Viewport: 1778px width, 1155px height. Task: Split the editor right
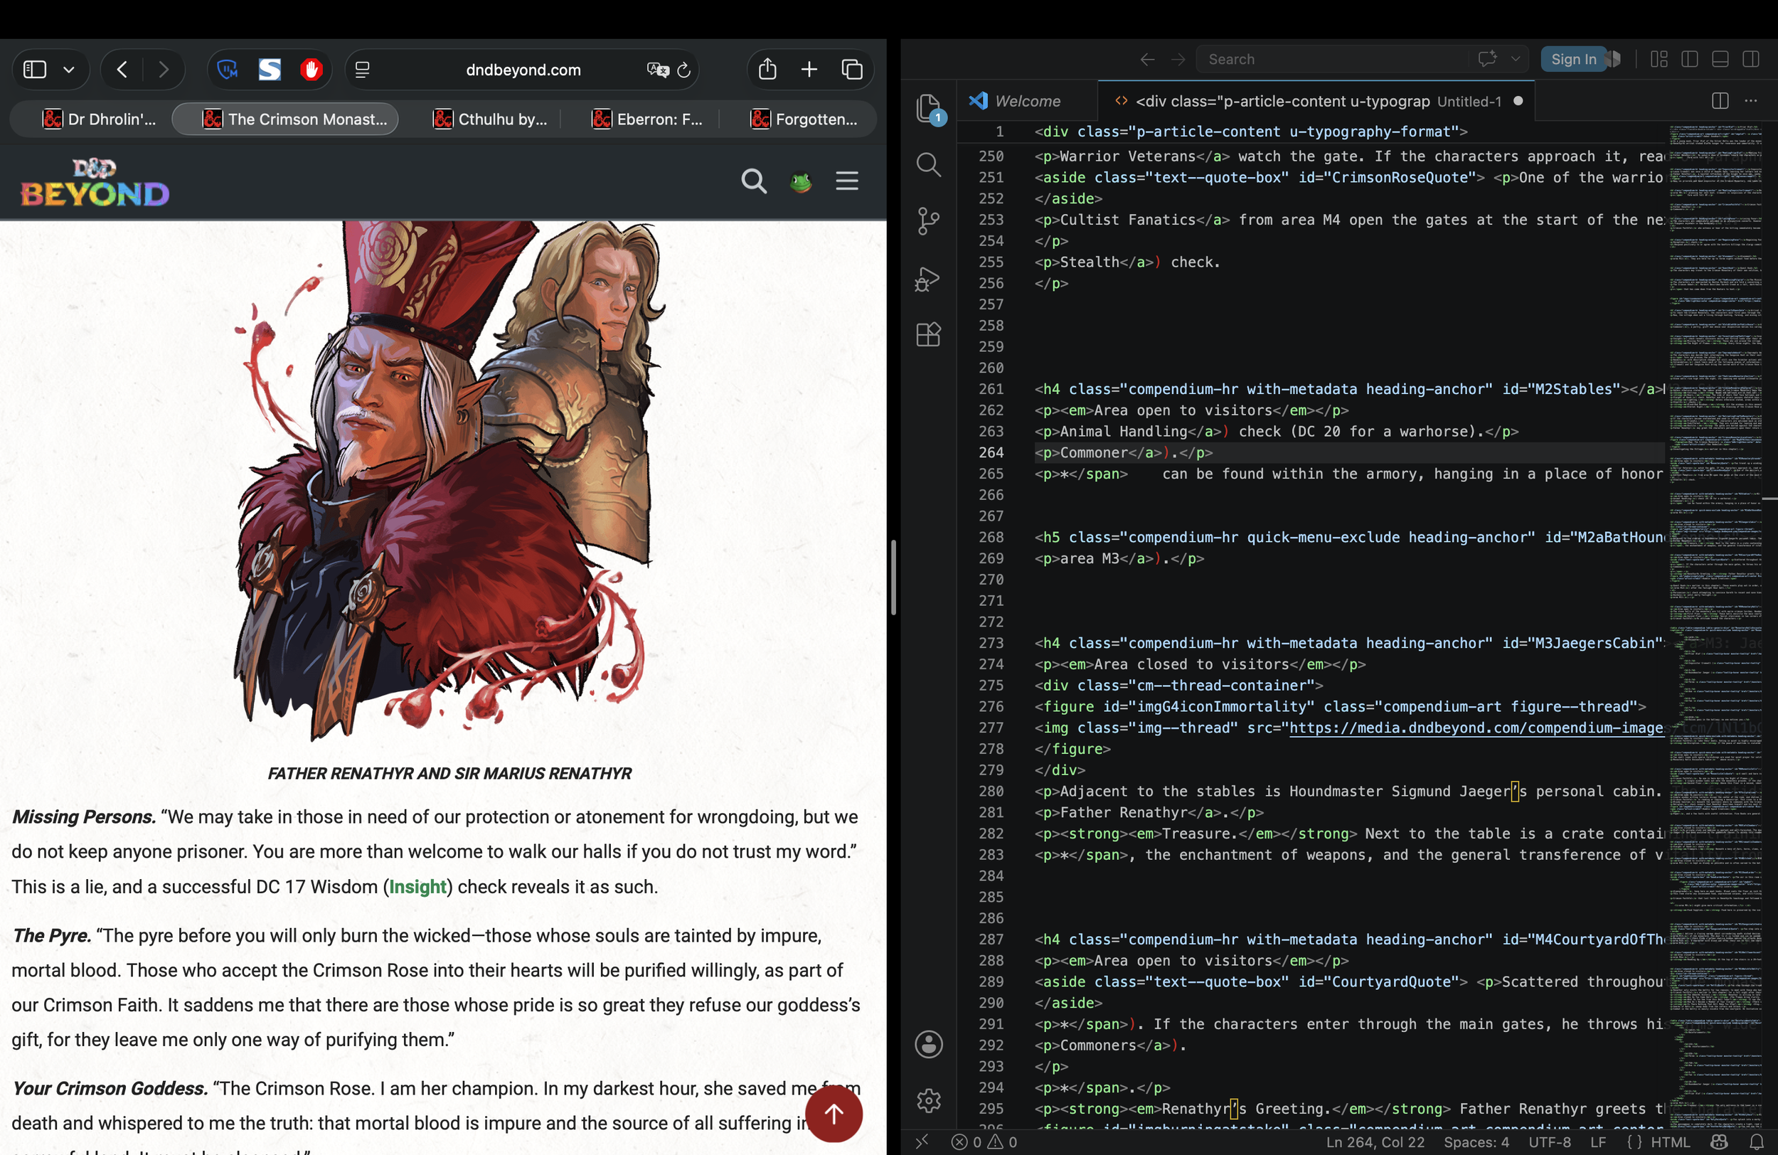(1720, 101)
